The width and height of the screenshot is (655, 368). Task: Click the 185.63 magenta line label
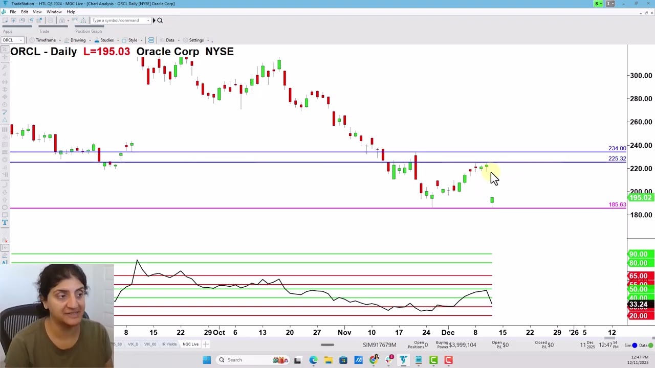coord(617,204)
